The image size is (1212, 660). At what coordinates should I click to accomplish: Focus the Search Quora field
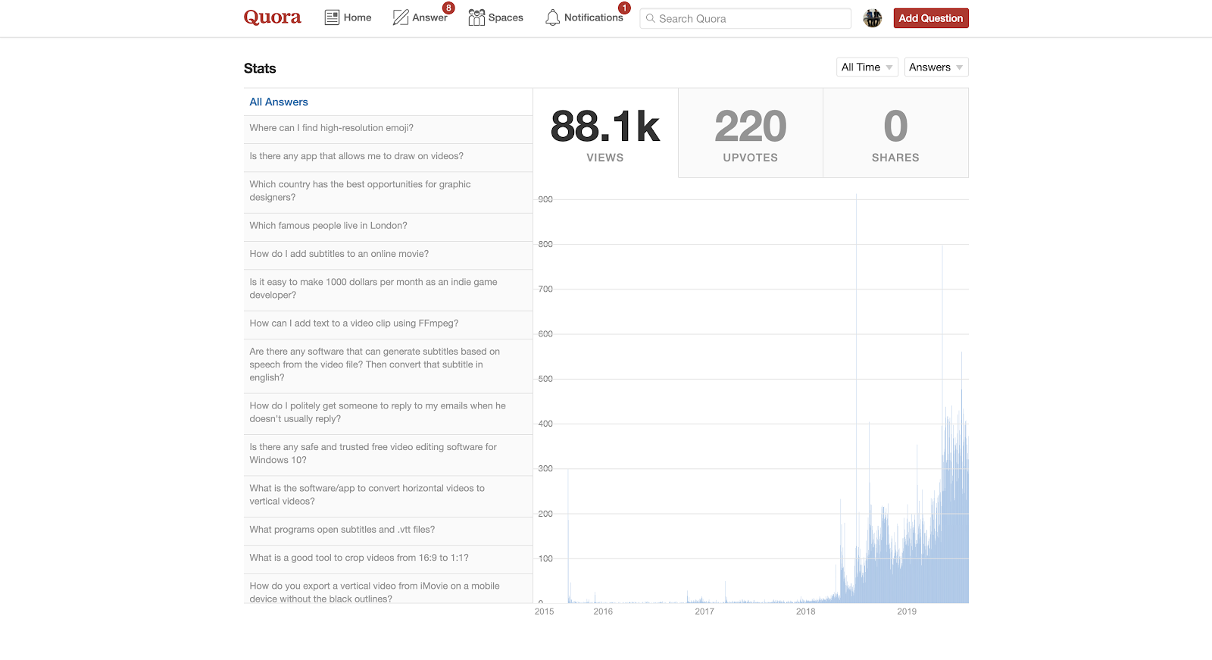745,18
